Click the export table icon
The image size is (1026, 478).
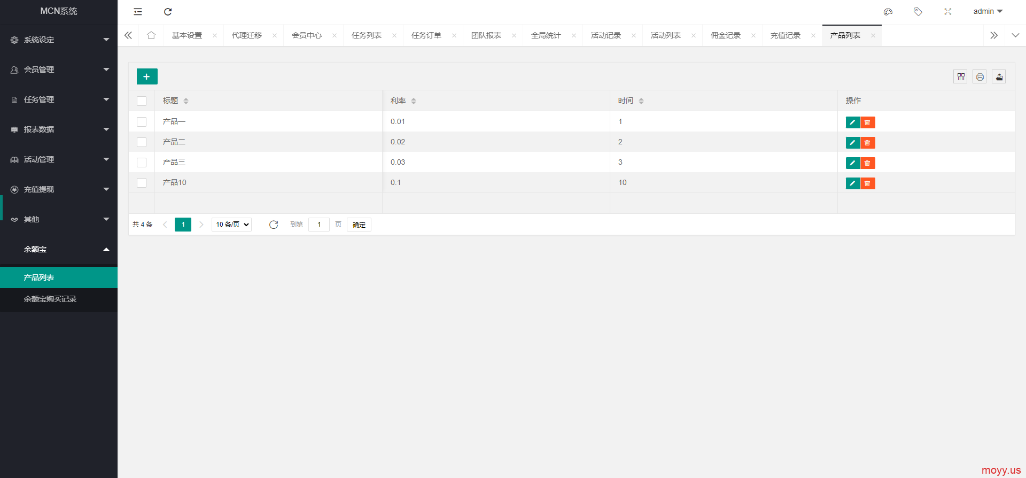pyautogui.click(x=999, y=76)
